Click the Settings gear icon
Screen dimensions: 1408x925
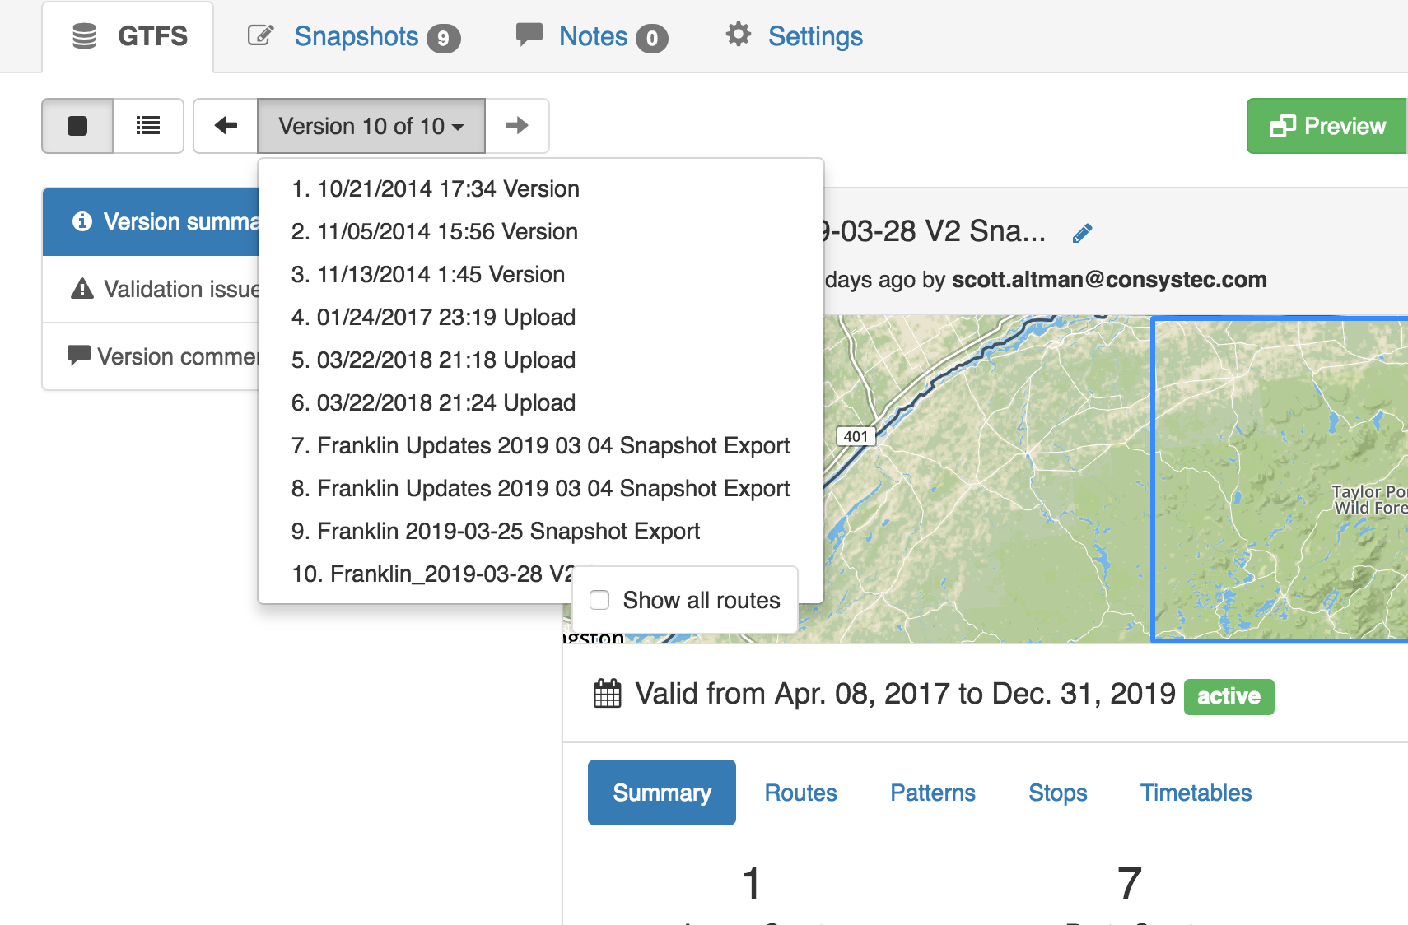[738, 35]
